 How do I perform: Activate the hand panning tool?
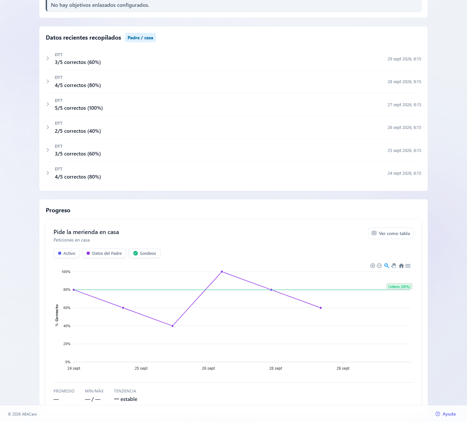(394, 266)
